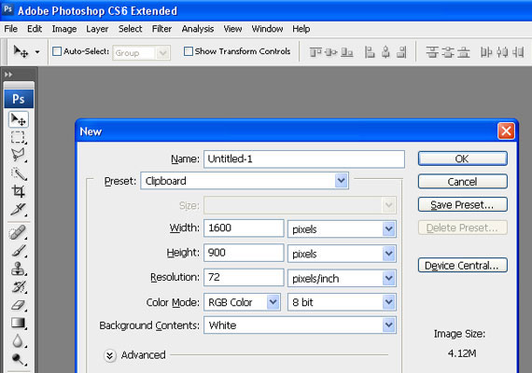The image size is (532, 373).
Task: Select the Eyedropper tool
Action: (x=18, y=210)
